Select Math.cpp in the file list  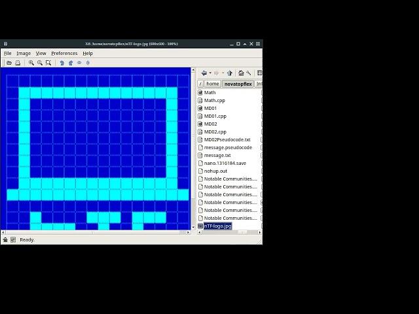[215, 100]
